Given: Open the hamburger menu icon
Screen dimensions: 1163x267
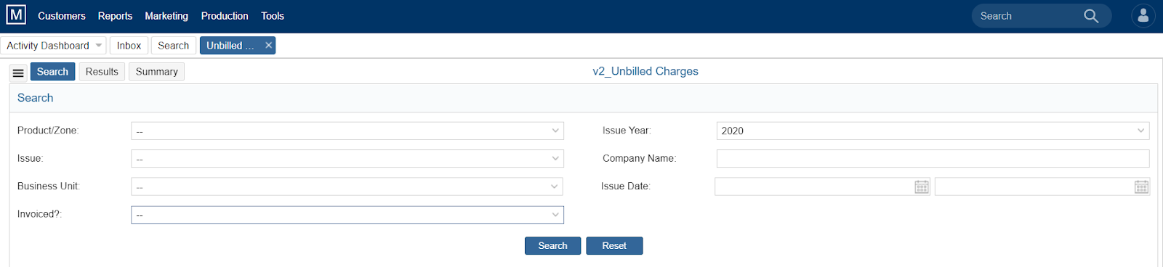Looking at the screenshot, I should pyautogui.click(x=18, y=73).
